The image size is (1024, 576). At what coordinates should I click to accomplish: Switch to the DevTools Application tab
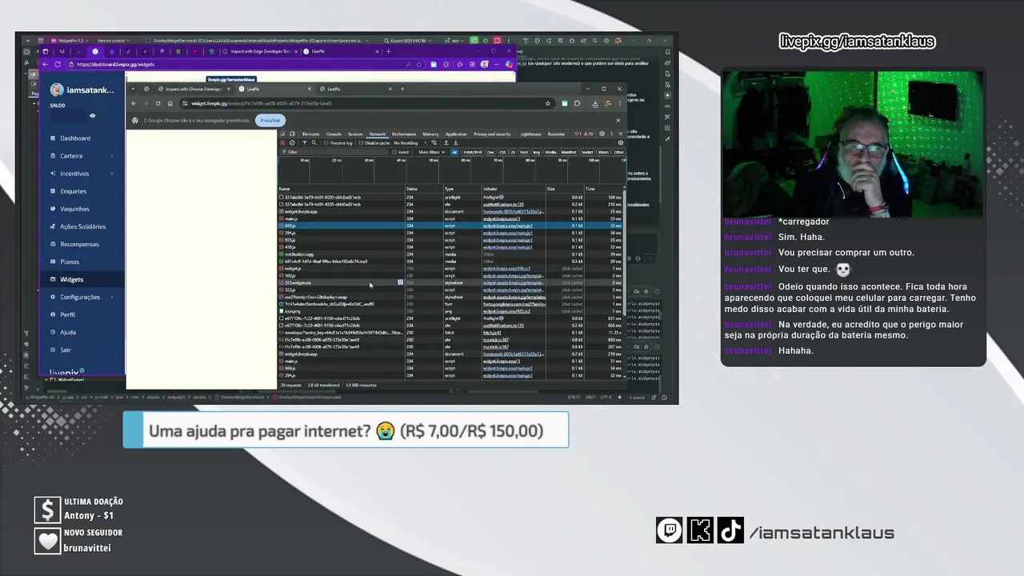point(456,134)
